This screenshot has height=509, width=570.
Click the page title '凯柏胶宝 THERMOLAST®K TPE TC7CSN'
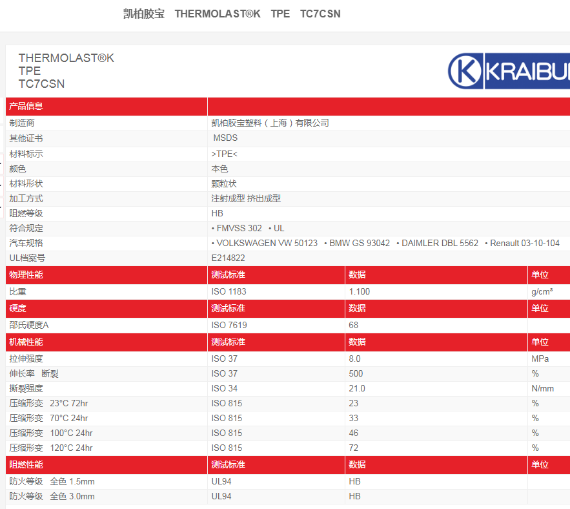coord(232,14)
